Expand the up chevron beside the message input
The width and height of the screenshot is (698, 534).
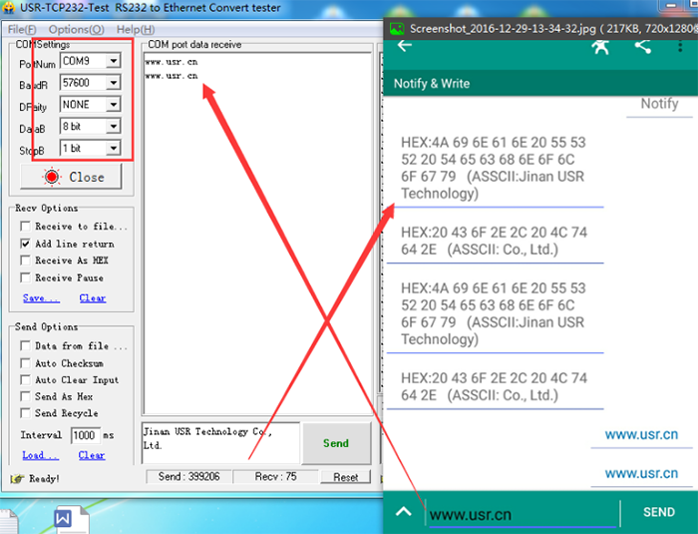click(404, 512)
